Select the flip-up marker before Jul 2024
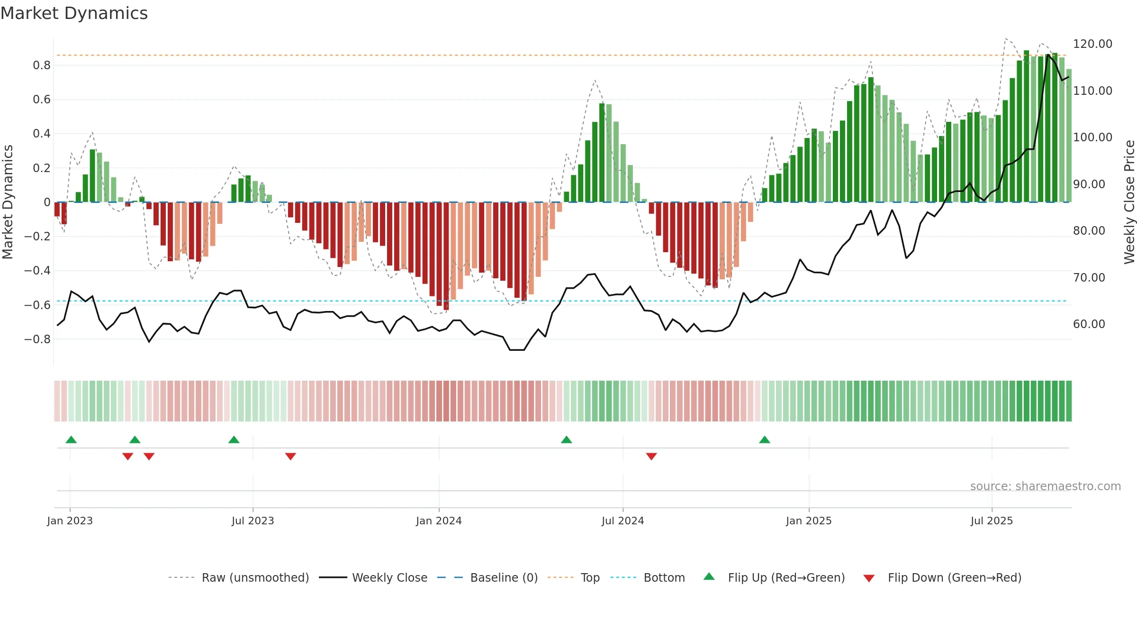Screen dimensions: 1137x640 [567, 439]
